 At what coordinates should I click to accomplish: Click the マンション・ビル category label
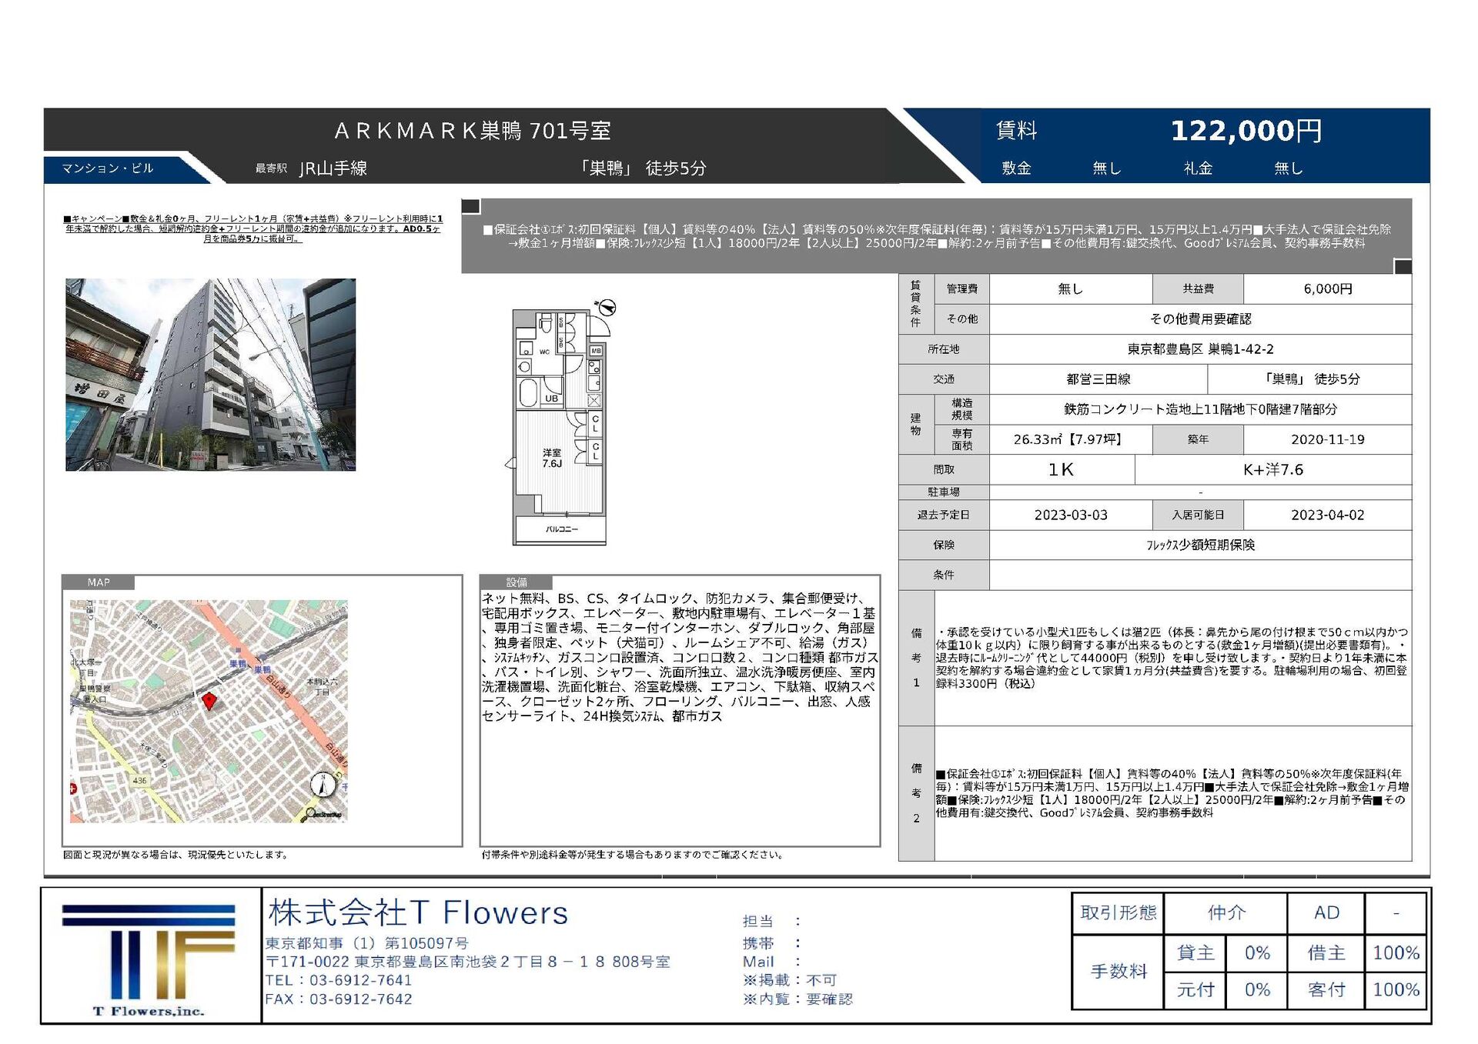tap(107, 168)
